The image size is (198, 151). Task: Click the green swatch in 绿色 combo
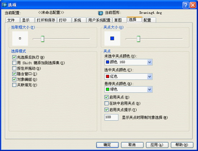[x=108, y=89]
